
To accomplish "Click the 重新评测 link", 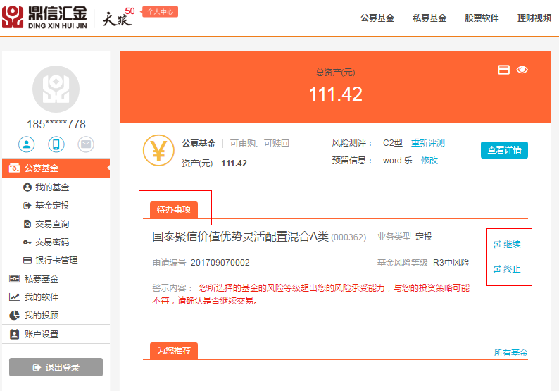I will pyautogui.click(x=427, y=143).
